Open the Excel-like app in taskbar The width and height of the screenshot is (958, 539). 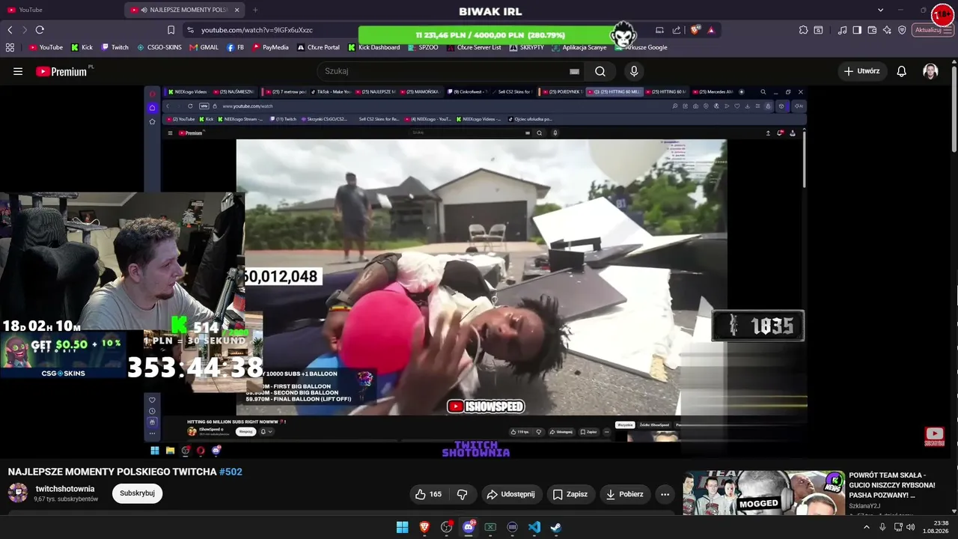pyautogui.click(x=490, y=527)
